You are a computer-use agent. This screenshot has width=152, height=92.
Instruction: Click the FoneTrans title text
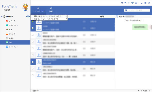coord(9,6)
